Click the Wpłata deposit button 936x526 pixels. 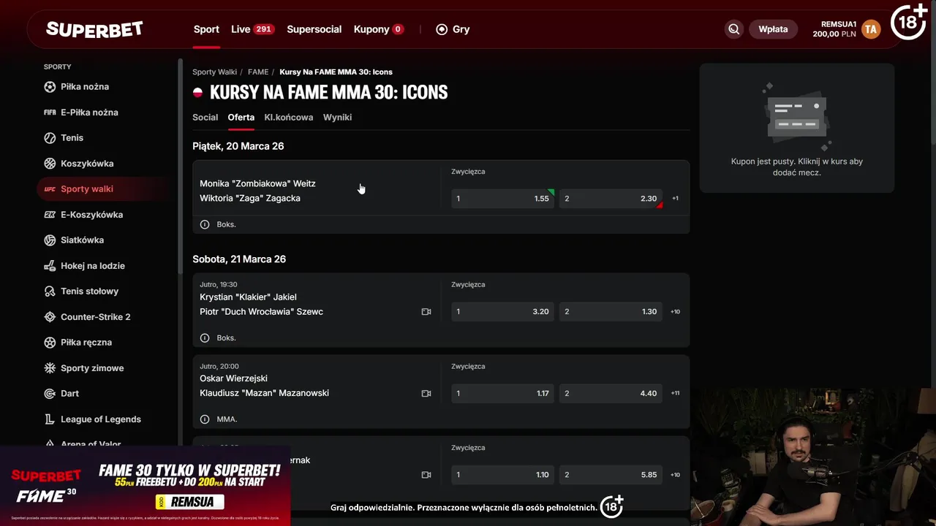(773, 29)
